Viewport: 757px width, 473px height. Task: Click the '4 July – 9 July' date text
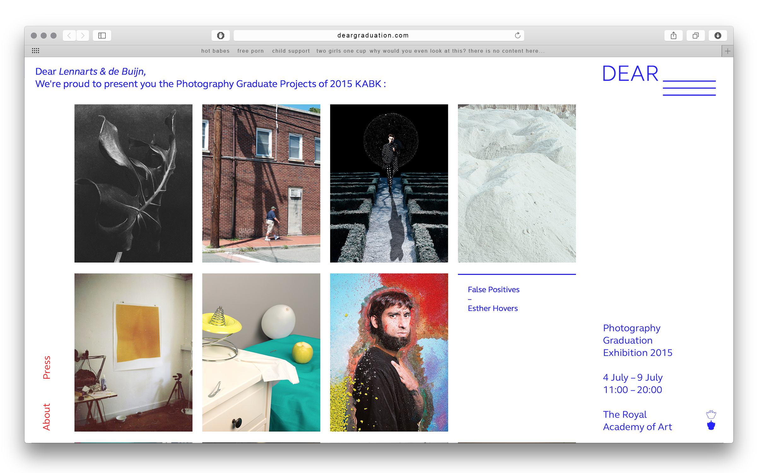(x=633, y=377)
